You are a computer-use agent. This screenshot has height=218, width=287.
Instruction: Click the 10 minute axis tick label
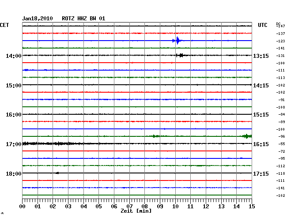(175, 207)
